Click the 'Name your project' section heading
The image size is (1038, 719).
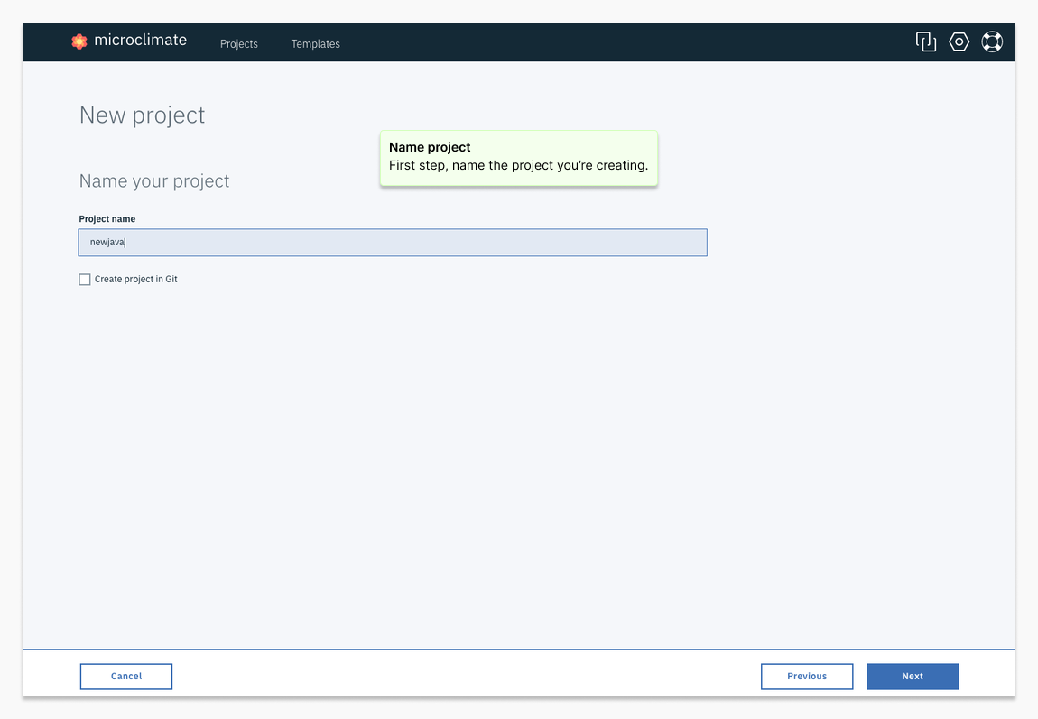tap(154, 181)
